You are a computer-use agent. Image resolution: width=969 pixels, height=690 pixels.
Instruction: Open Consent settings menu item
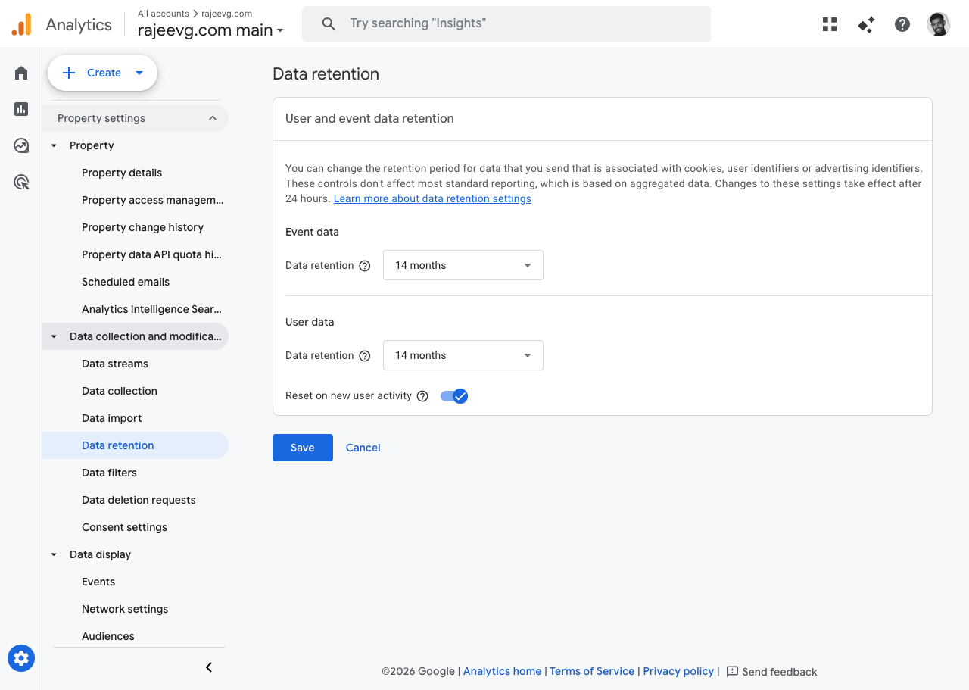[x=124, y=527]
